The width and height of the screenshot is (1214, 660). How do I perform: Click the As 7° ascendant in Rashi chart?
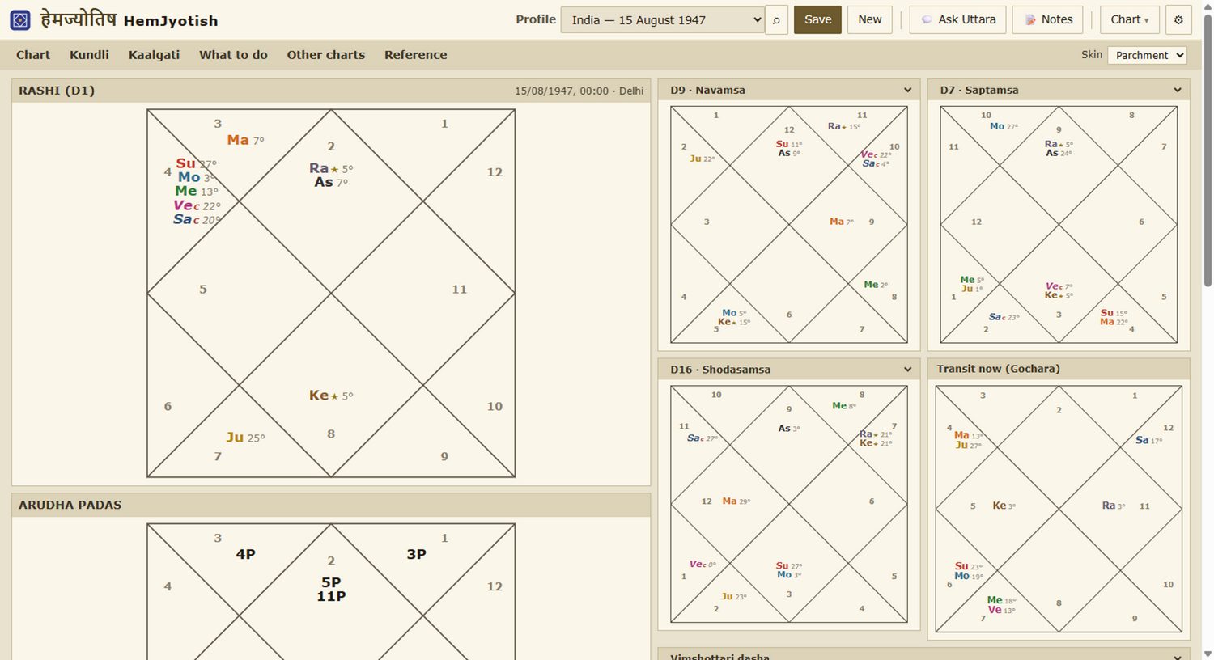(x=331, y=183)
